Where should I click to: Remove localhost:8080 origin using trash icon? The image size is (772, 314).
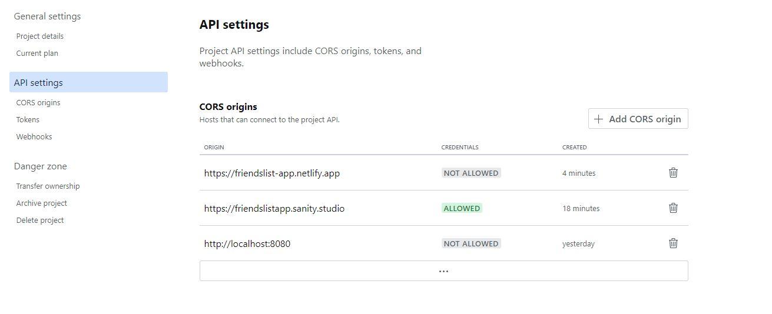(673, 243)
